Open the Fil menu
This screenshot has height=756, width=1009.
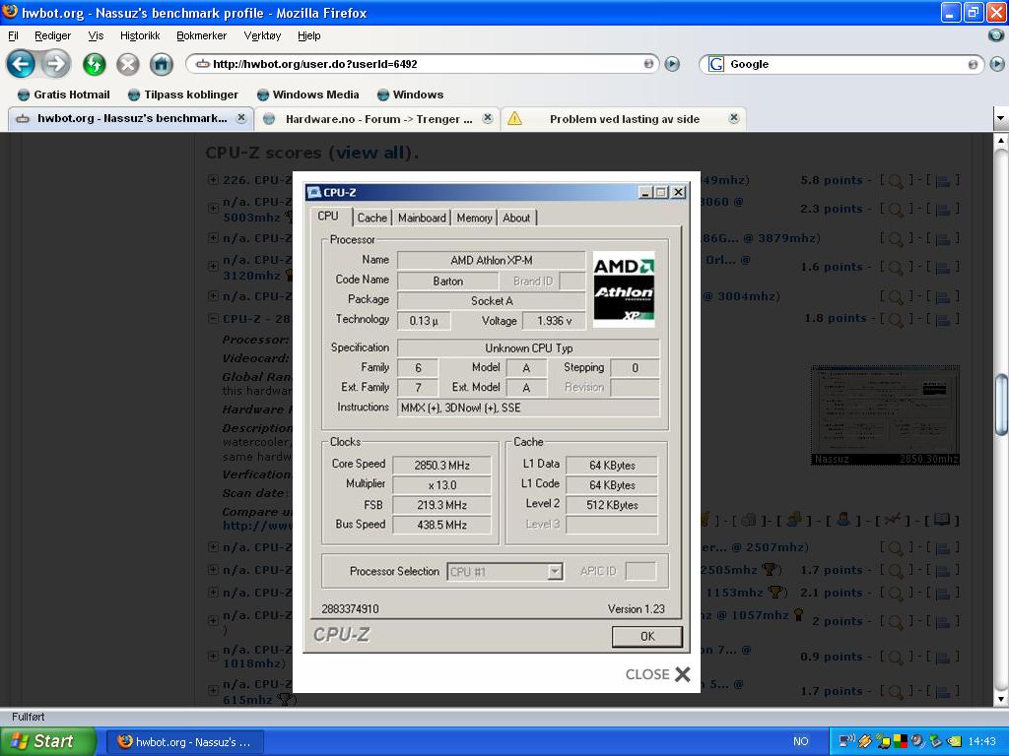click(13, 36)
